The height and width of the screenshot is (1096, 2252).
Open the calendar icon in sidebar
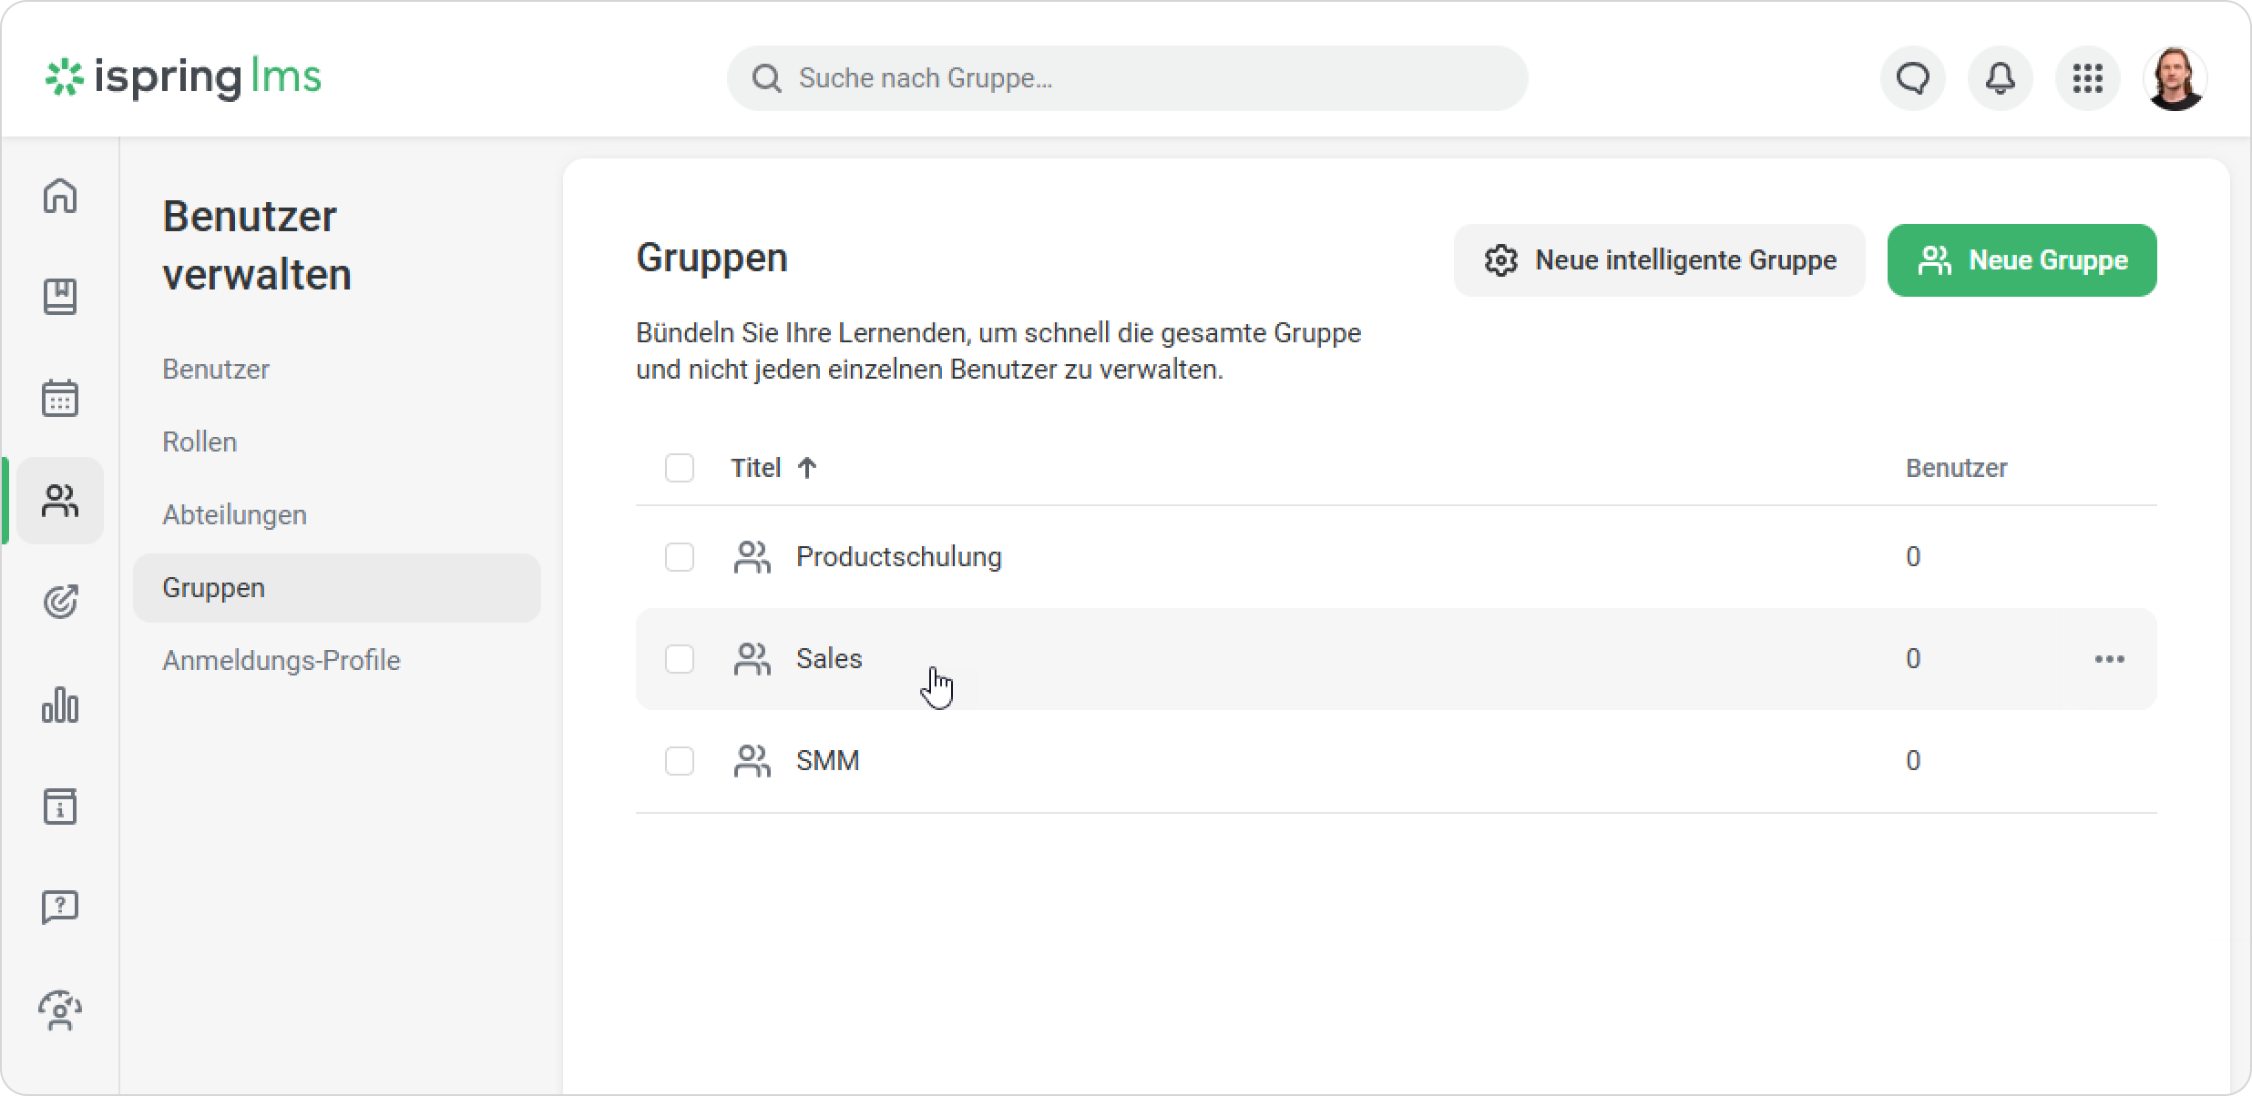[60, 398]
